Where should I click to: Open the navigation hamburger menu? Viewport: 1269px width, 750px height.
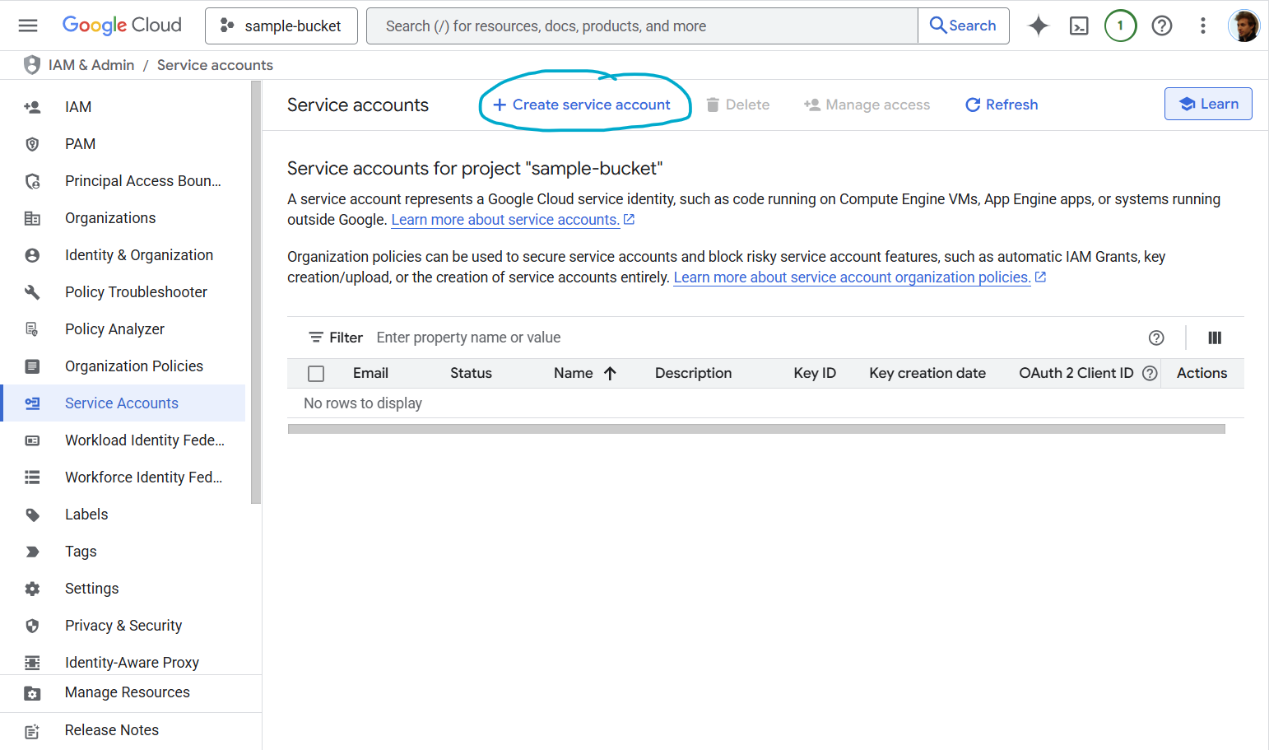27,25
